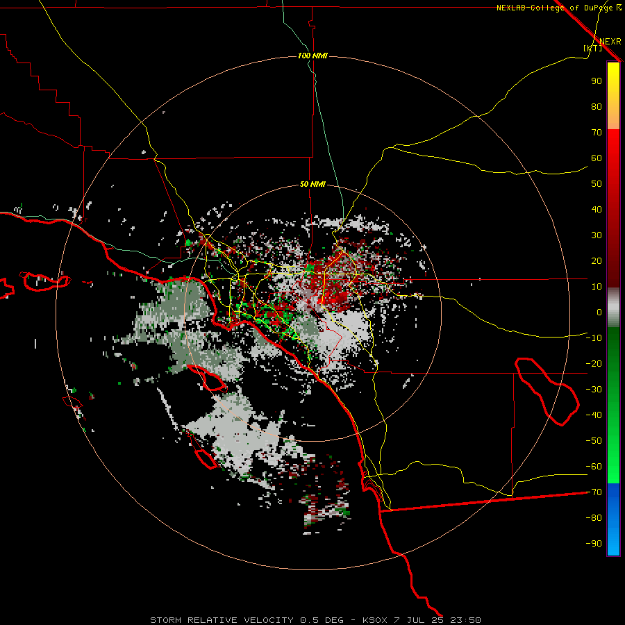Click the '90' value on the velocity scale
Screen dimensions: 625x625
point(597,81)
